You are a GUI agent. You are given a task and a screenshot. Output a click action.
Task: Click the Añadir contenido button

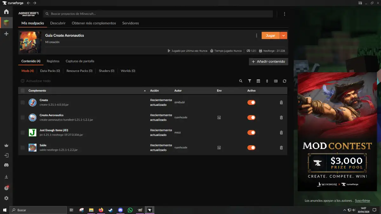[268, 62]
